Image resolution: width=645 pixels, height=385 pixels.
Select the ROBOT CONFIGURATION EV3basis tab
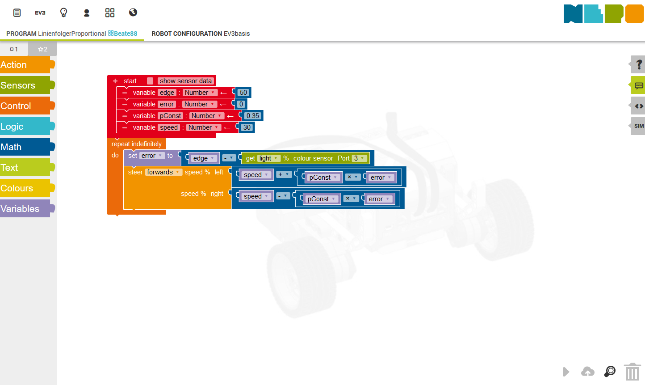pos(201,34)
